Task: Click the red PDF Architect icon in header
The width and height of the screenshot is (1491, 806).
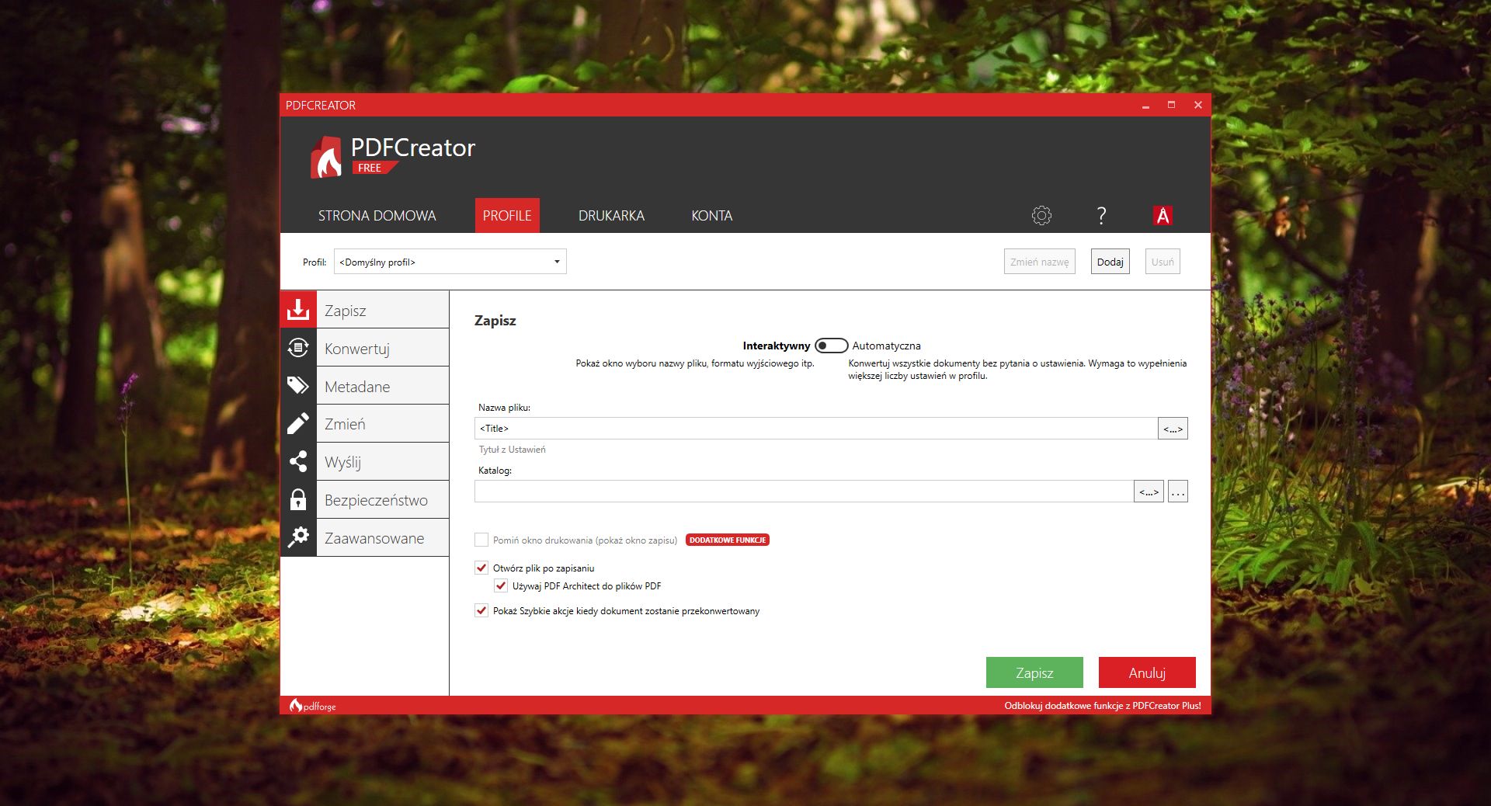Action: click(1163, 215)
